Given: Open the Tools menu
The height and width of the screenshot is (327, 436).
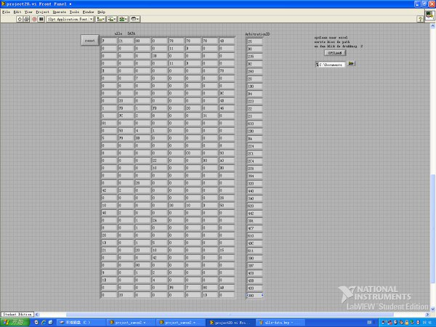Looking at the screenshot, I should coord(74,12).
